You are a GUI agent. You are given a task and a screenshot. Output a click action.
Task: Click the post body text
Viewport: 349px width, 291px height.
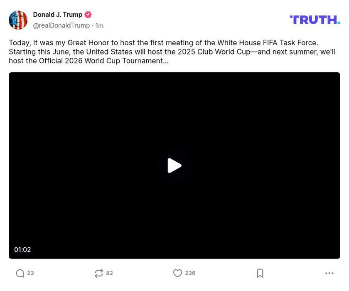(x=166, y=51)
